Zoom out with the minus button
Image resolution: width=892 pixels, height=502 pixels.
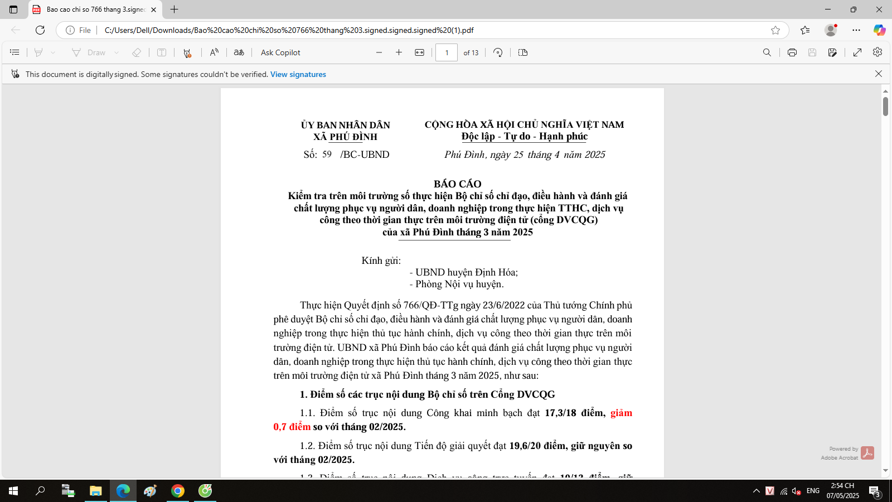coord(379,52)
